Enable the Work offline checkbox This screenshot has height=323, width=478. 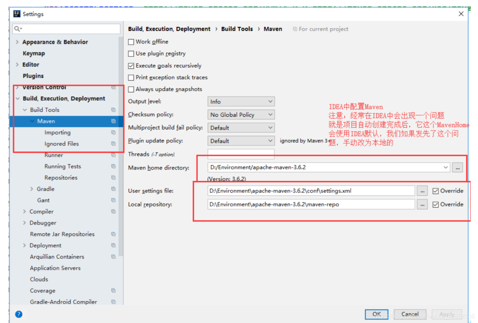131,42
